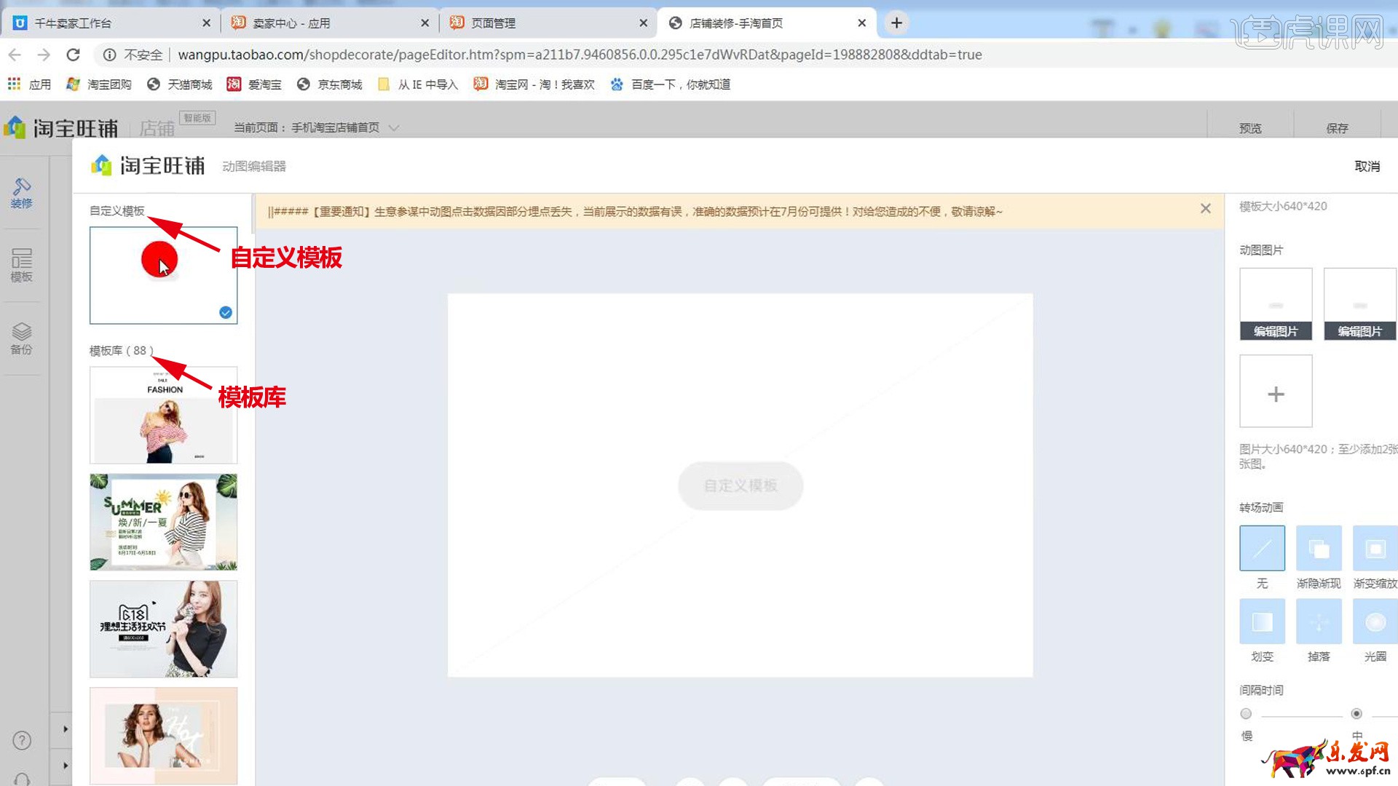Reload page with browser refresh icon

73,55
